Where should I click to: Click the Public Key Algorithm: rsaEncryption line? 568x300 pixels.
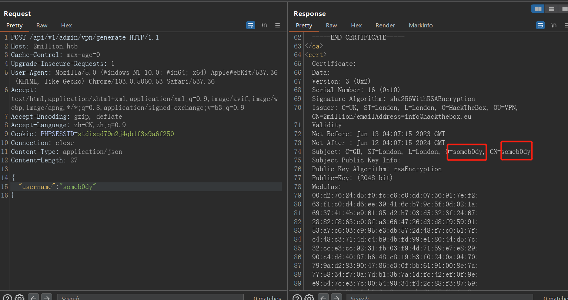pos(377,169)
